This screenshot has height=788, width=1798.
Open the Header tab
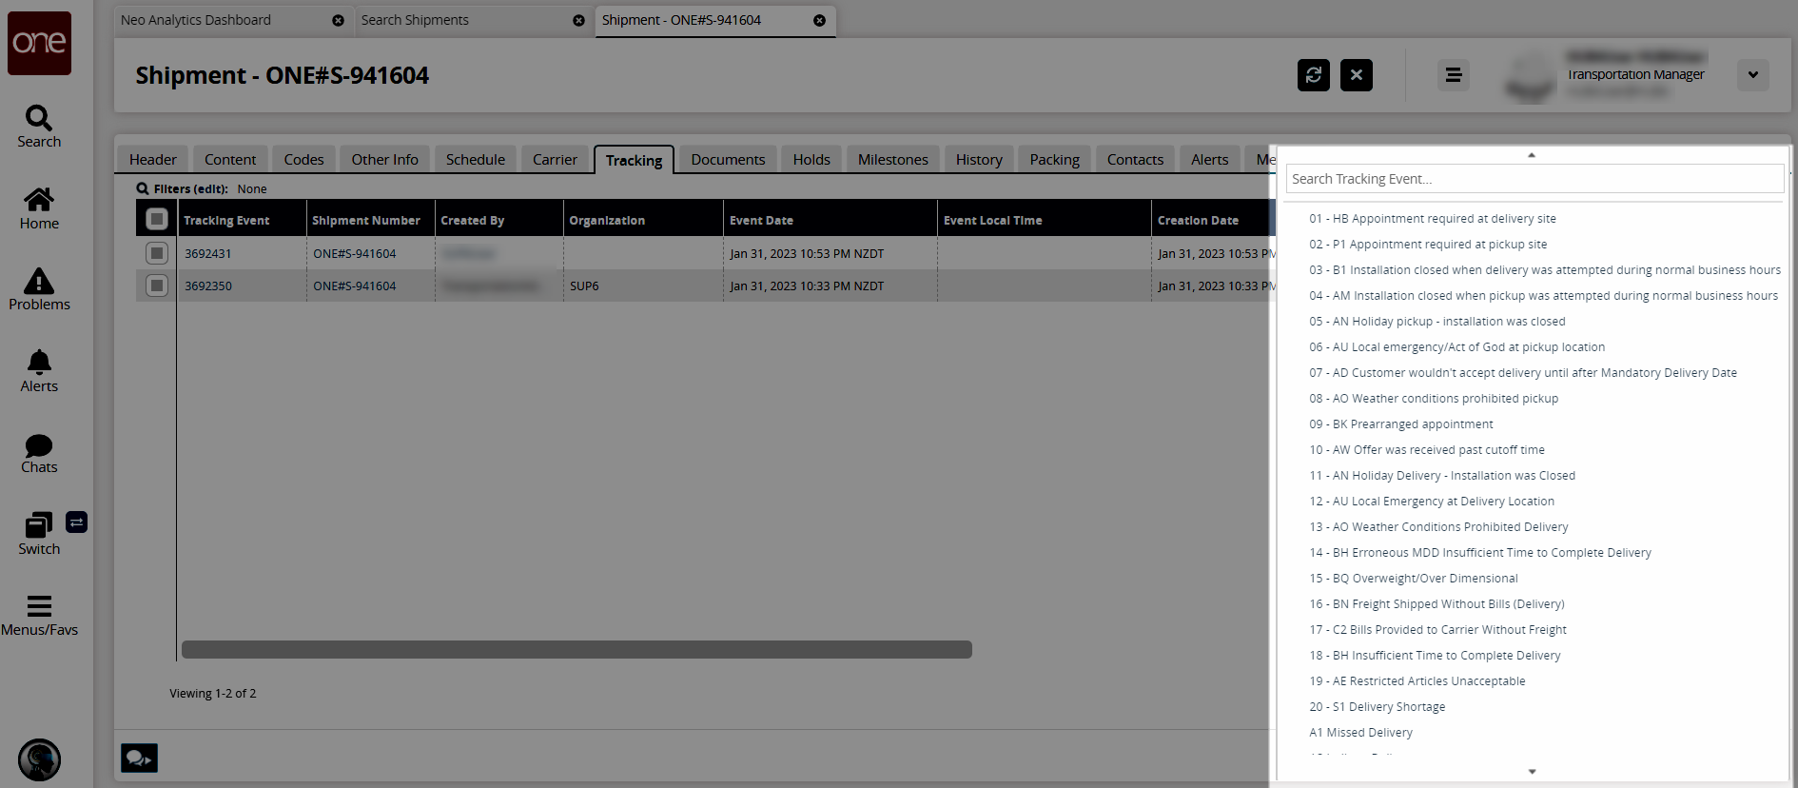coord(153,159)
